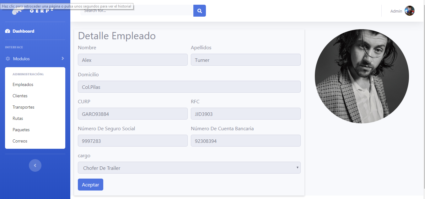Select Clientes from the administration menu
The width and height of the screenshot is (425, 199).
pos(20,95)
